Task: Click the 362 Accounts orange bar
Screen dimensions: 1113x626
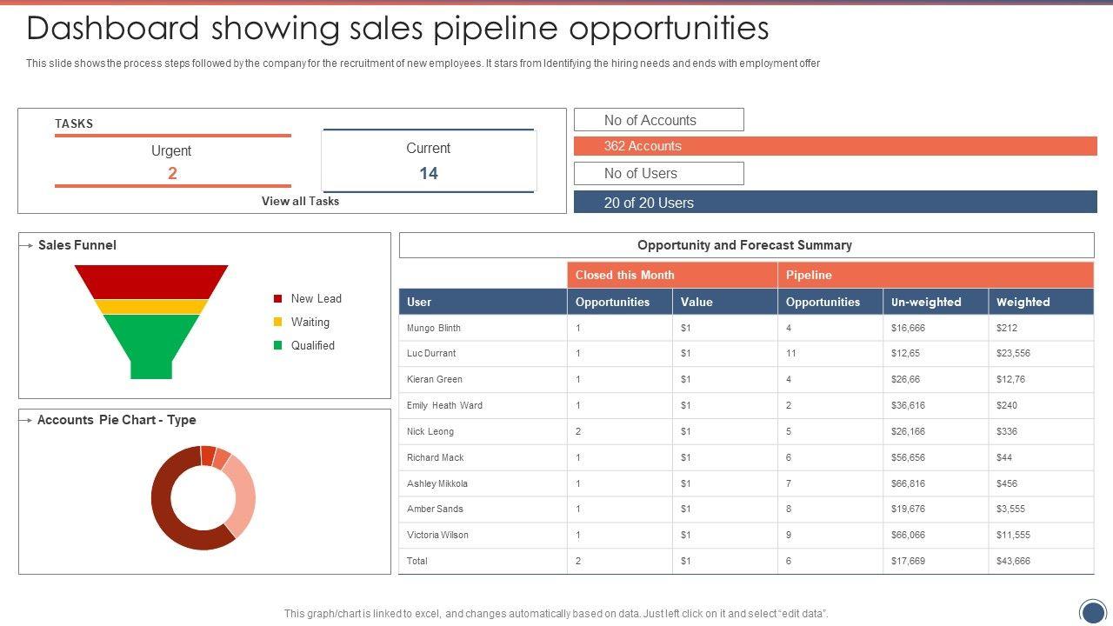Action: click(835, 146)
